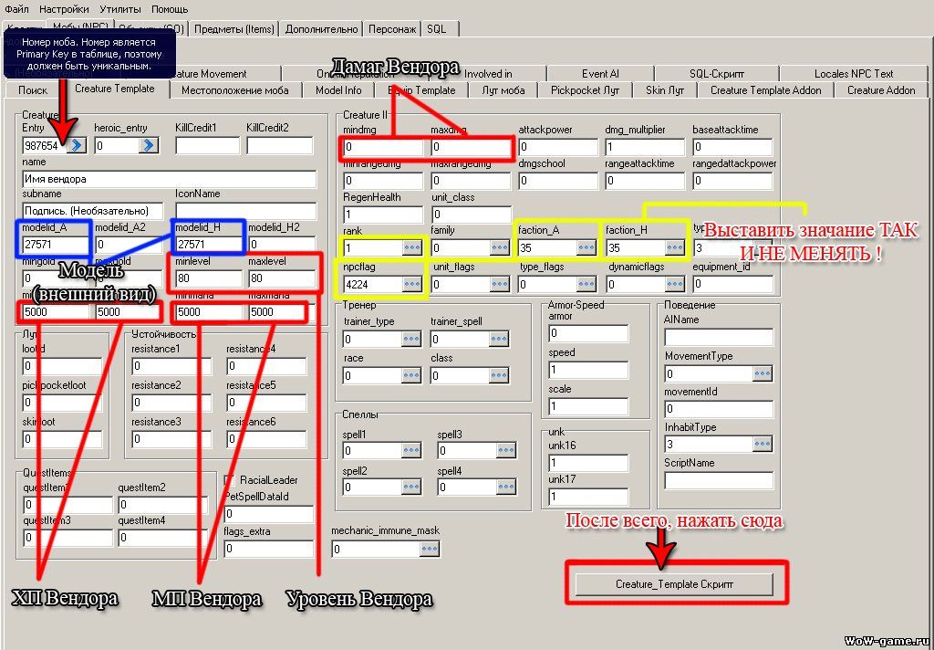This screenshot has height=650, width=934.
Task: Click the baseattacktime input field
Action: point(732,147)
